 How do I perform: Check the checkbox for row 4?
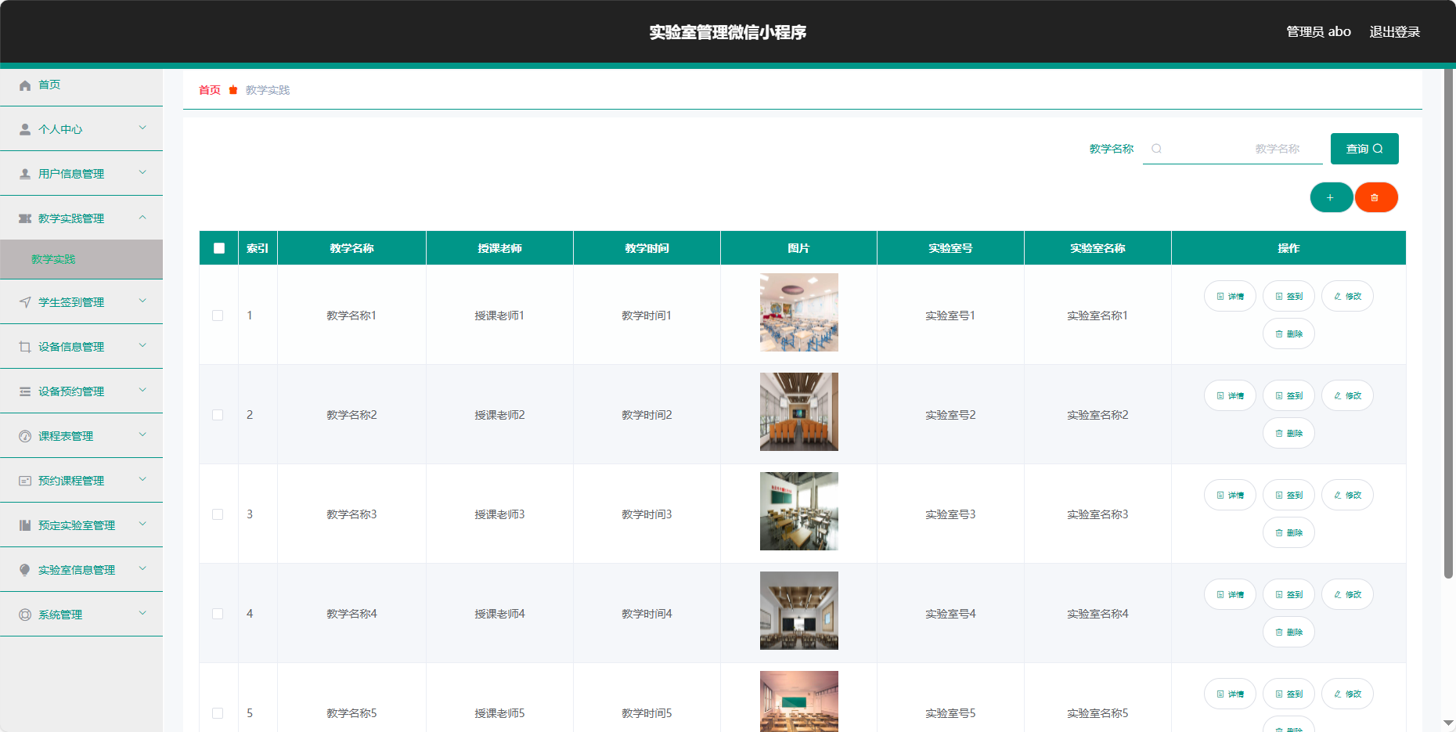coord(218,614)
